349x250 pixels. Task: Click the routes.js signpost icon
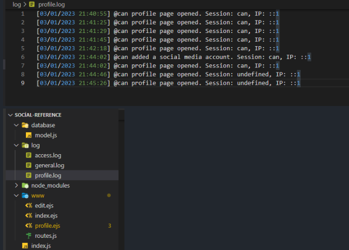[29, 236]
